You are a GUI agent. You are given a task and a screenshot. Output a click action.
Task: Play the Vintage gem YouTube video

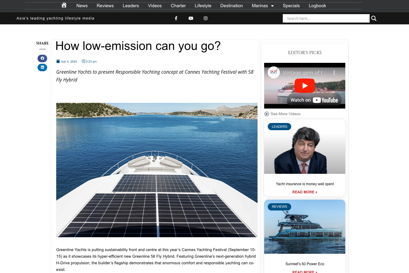pyautogui.click(x=305, y=86)
